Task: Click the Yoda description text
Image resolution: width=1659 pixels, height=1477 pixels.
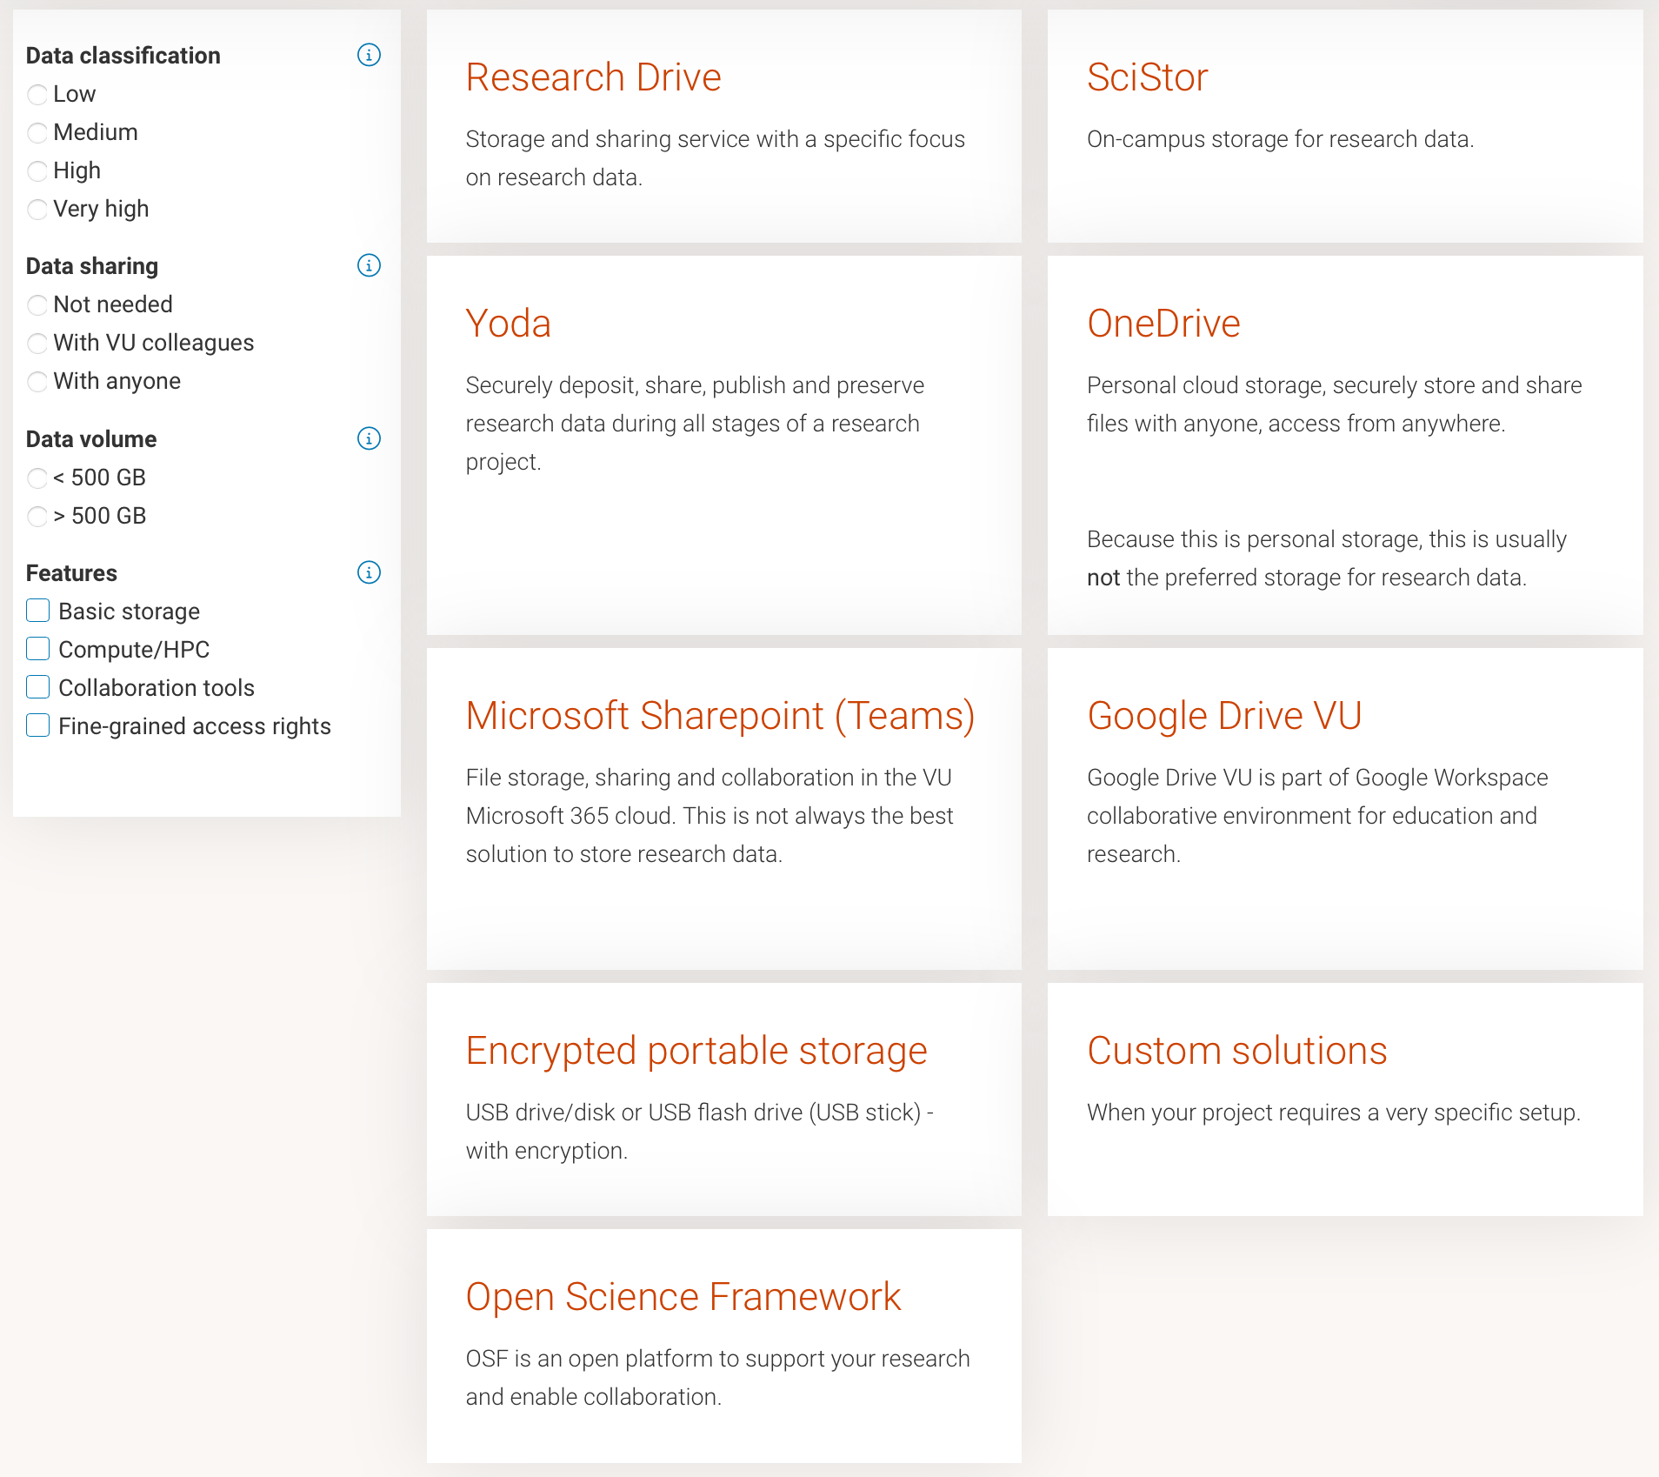Action: click(x=695, y=424)
